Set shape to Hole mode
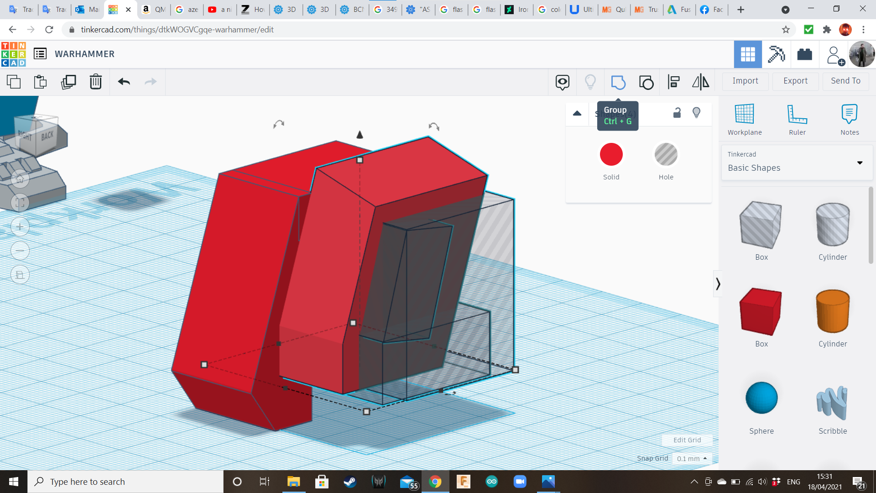This screenshot has width=876, height=493. 666,155
